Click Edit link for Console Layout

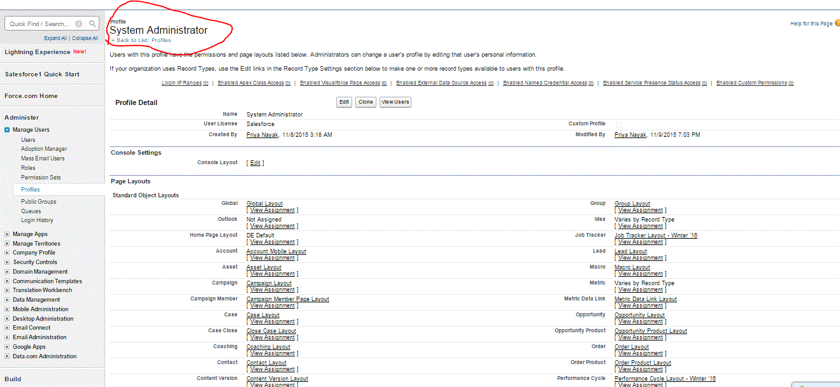(255, 163)
